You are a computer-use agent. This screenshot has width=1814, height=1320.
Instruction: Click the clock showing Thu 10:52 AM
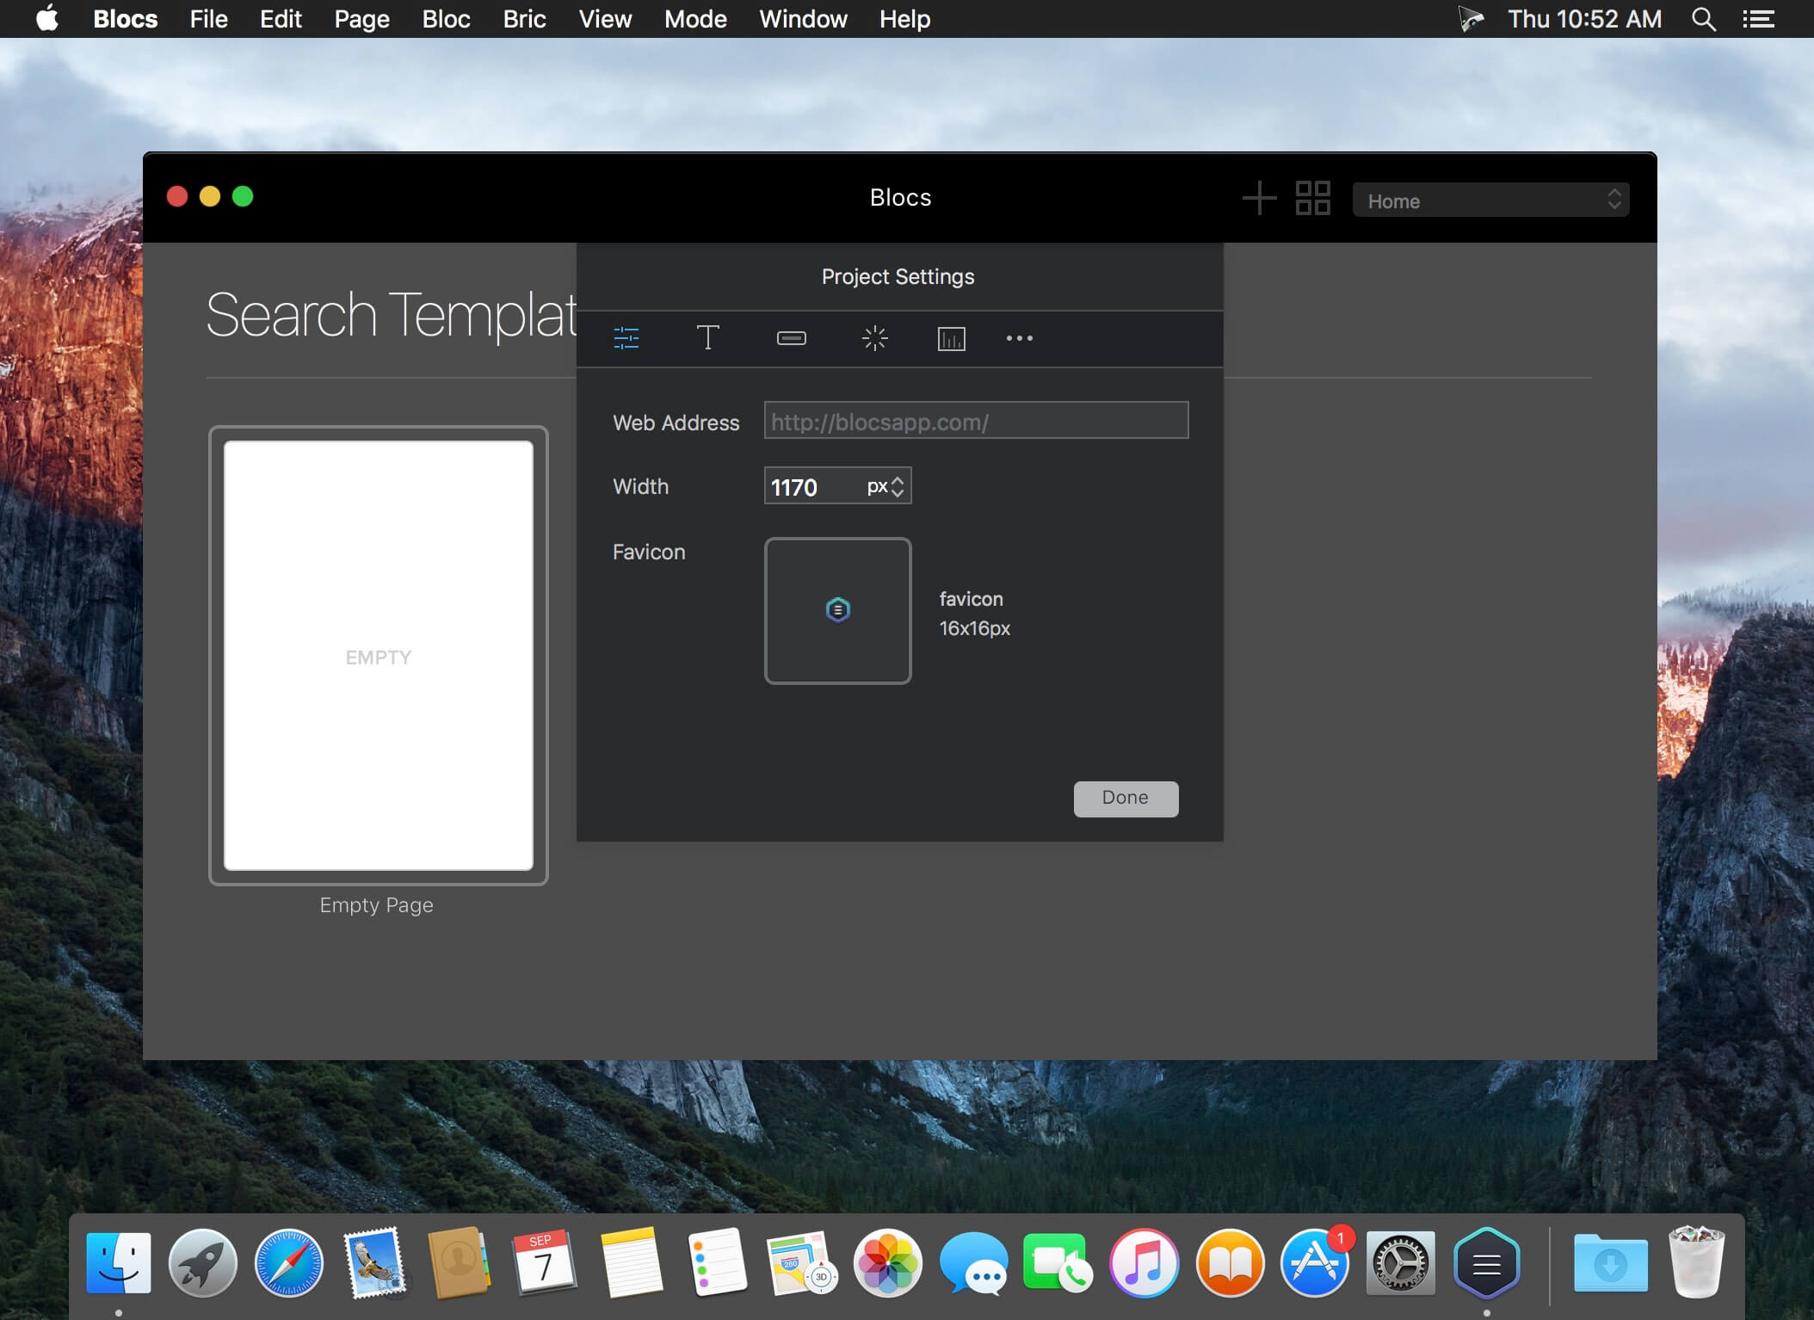tap(1584, 19)
